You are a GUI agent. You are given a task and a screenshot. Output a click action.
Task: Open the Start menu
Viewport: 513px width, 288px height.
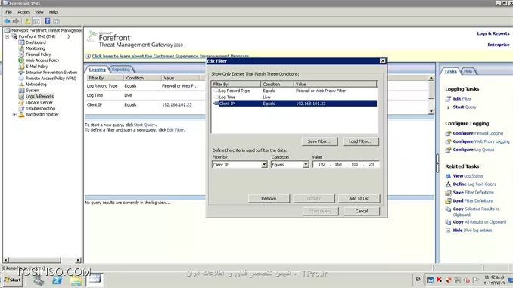click(x=12, y=280)
